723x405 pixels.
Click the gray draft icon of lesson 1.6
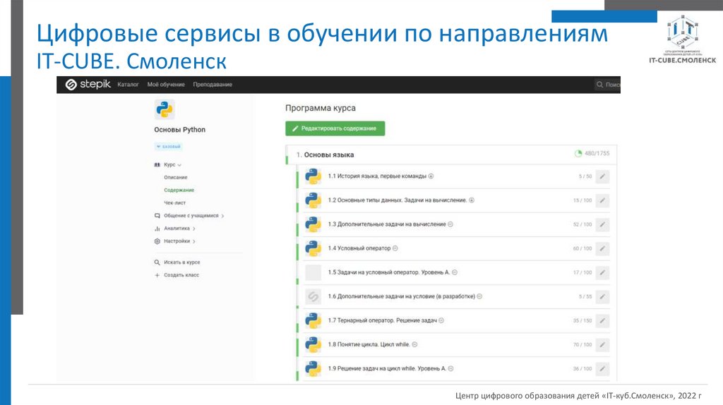[313, 297]
